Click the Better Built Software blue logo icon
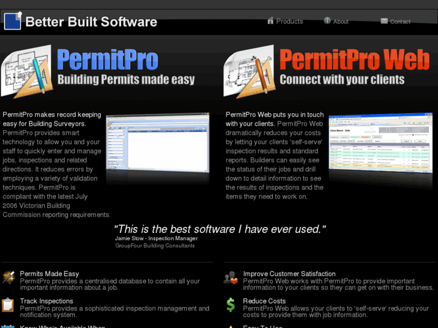This screenshot has height=328, width=438. tap(13, 20)
